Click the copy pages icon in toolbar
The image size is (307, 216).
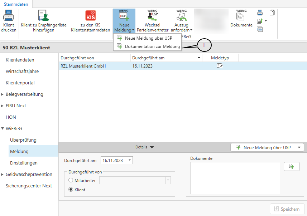pos(272,13)
